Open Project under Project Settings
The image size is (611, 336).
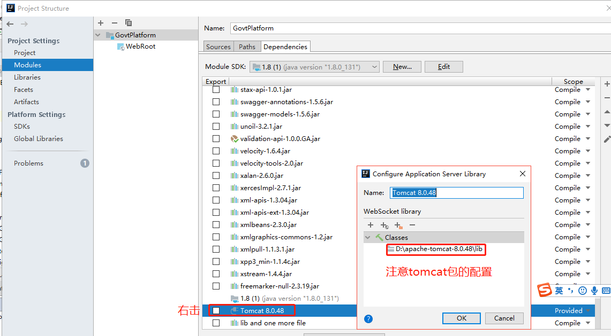click(x=25, y=52)
